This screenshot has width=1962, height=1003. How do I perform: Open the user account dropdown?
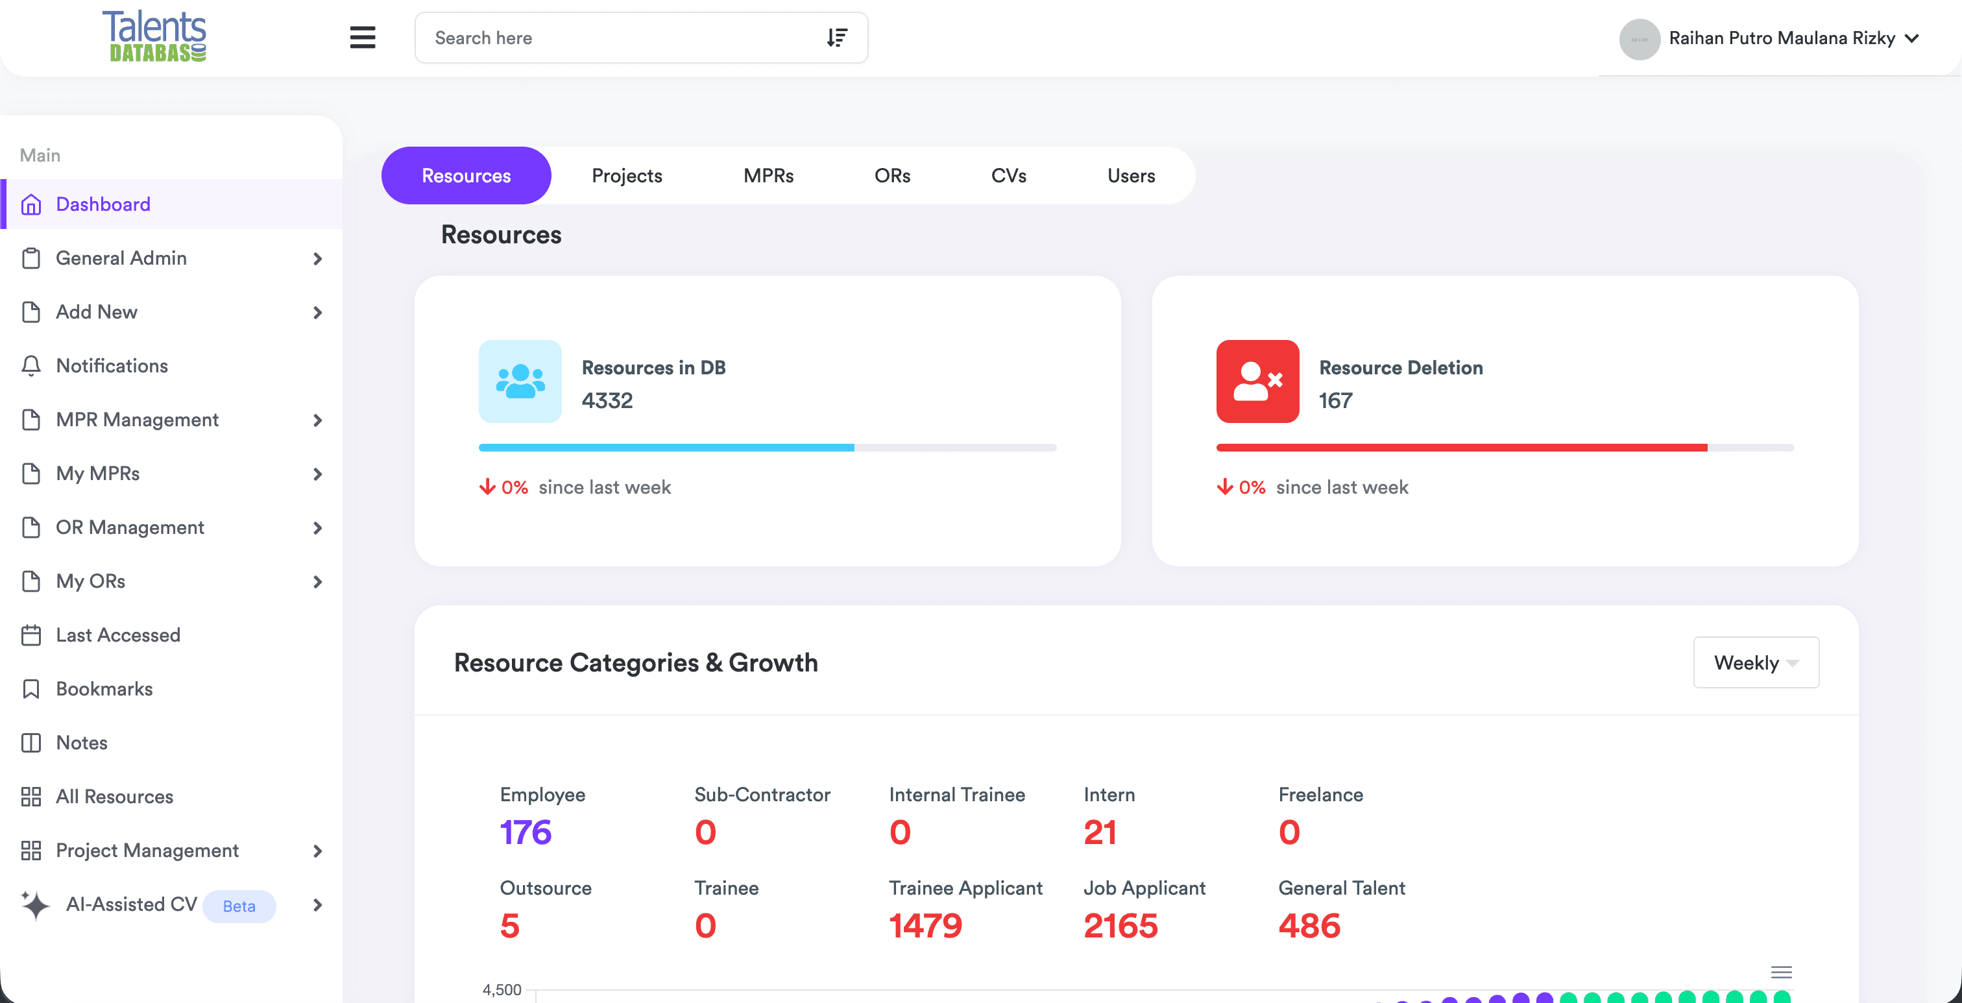1782,38
